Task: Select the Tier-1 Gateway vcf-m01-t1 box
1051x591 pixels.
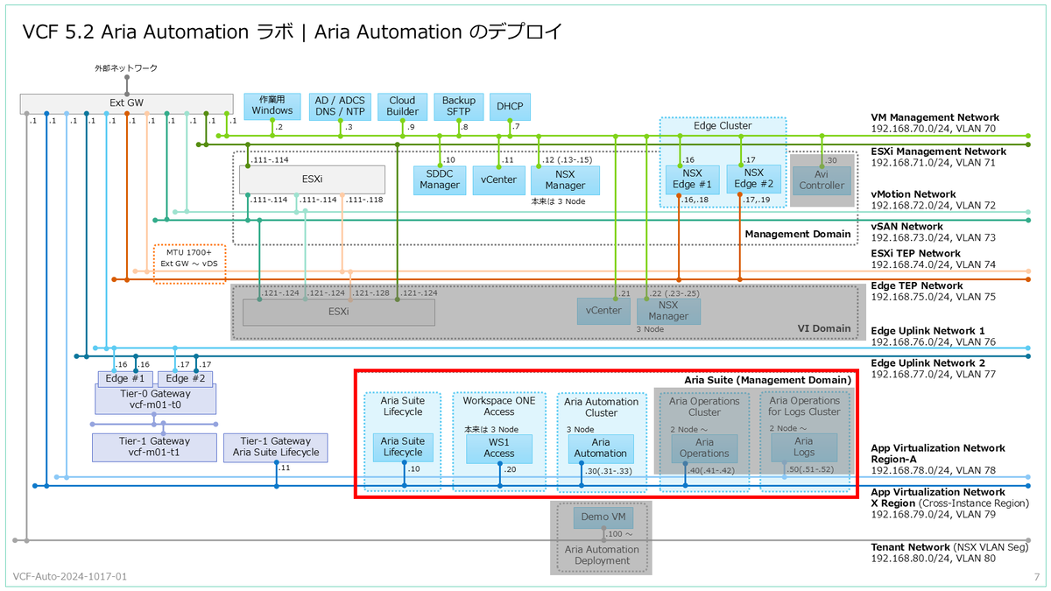Action: [x=155, y=447]
